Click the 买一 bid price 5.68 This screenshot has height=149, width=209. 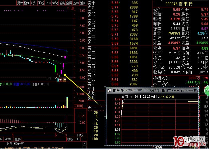pos(115,48)
